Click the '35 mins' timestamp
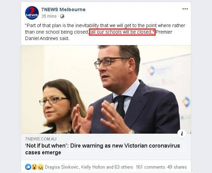 pyautogui.click(x=49, y=16)
